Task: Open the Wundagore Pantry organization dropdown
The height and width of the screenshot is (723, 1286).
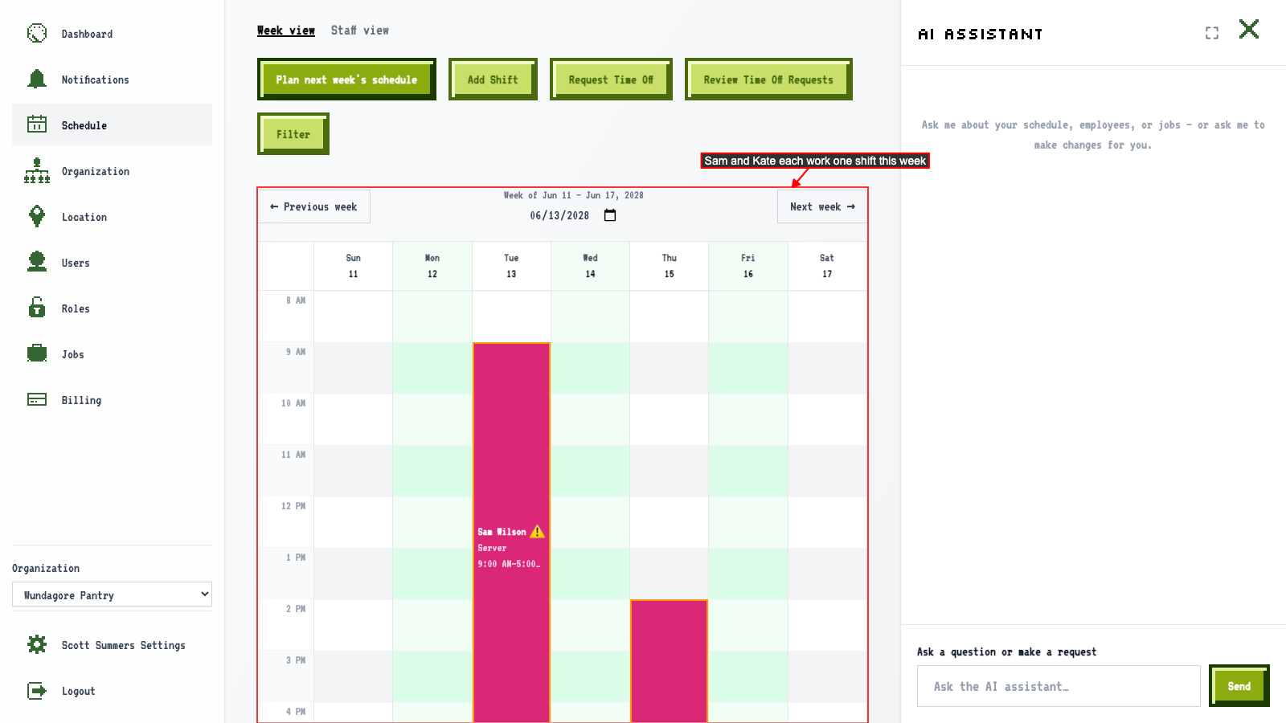Action: coord(112,594)
